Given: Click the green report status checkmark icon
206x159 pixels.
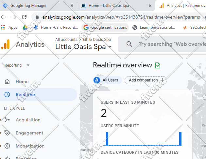Looking at the screenshot, I should click(158, 65).
